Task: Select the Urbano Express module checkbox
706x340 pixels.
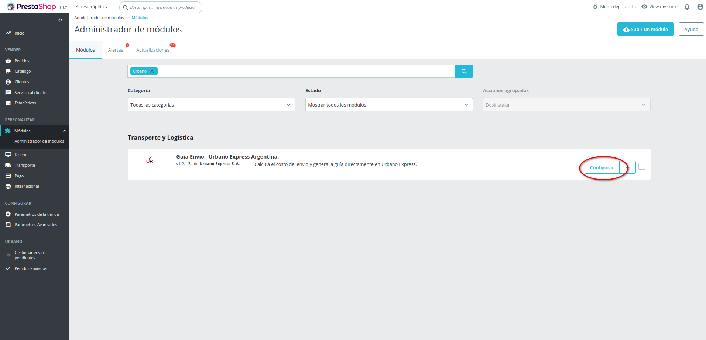Action: pyautogui.click(x=642, y=167)
